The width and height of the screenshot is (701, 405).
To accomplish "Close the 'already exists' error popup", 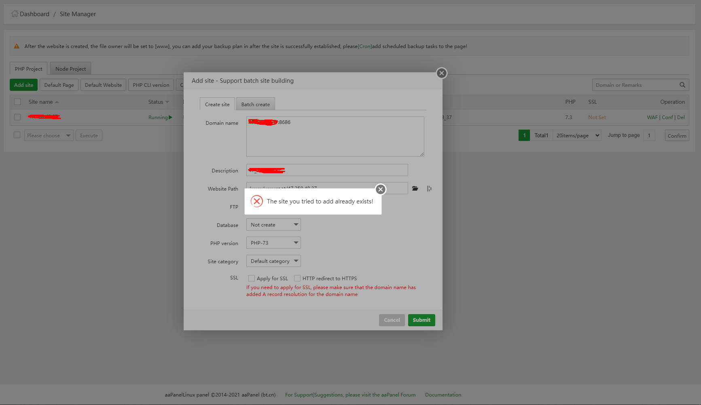I will (x=380, y=189).
